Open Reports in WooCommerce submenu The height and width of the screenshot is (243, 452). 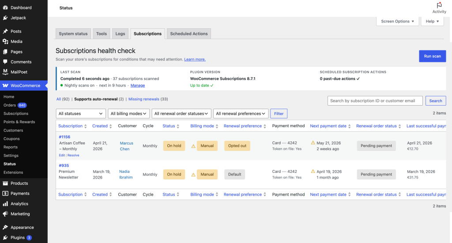pyautogui.click(x=11, y=147)
